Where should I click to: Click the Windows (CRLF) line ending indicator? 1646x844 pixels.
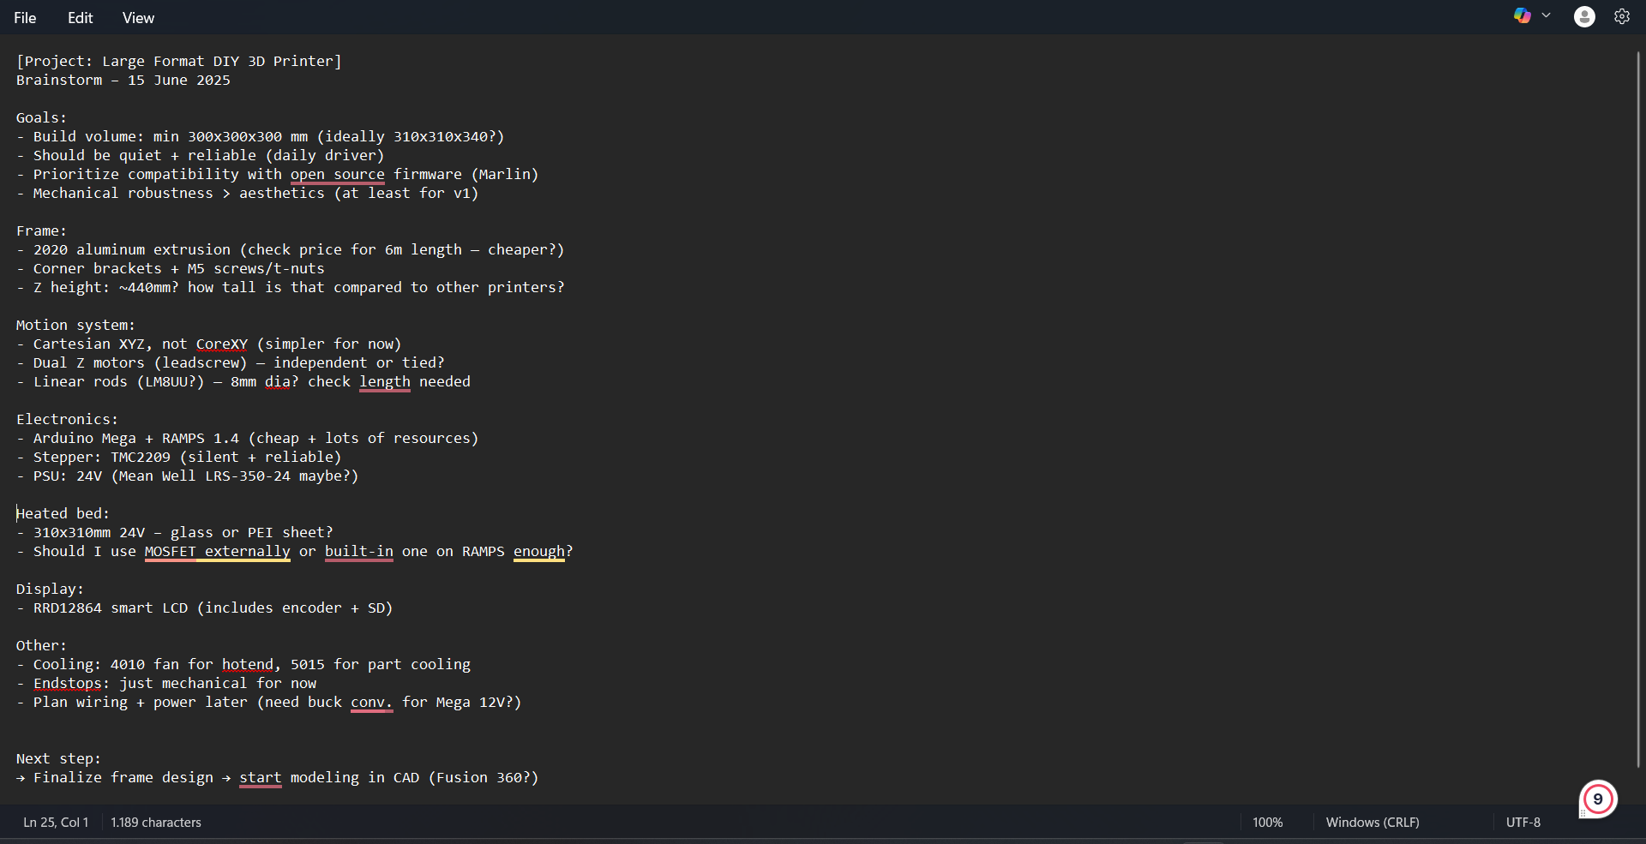pyautogui.click(x=1372, y=823)
